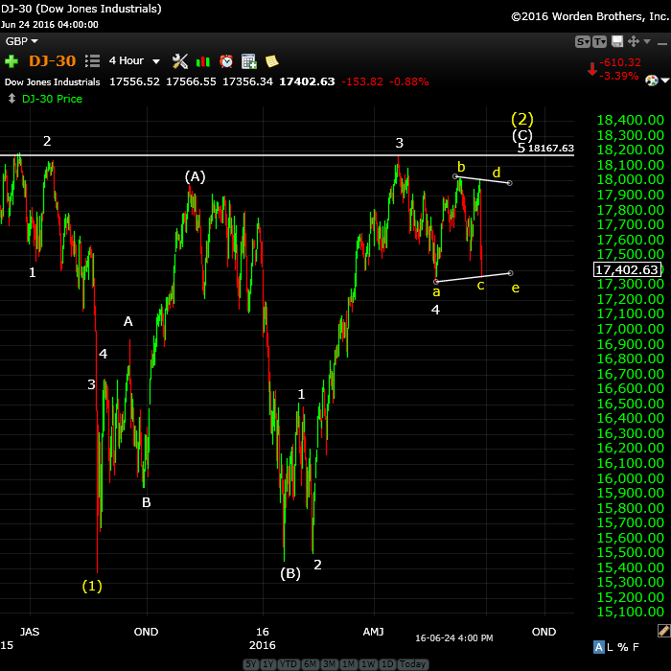The width and height of the screenshot is (671, 671).
Task: Click the bold last price 17402.63
Action: click(307, 81)
